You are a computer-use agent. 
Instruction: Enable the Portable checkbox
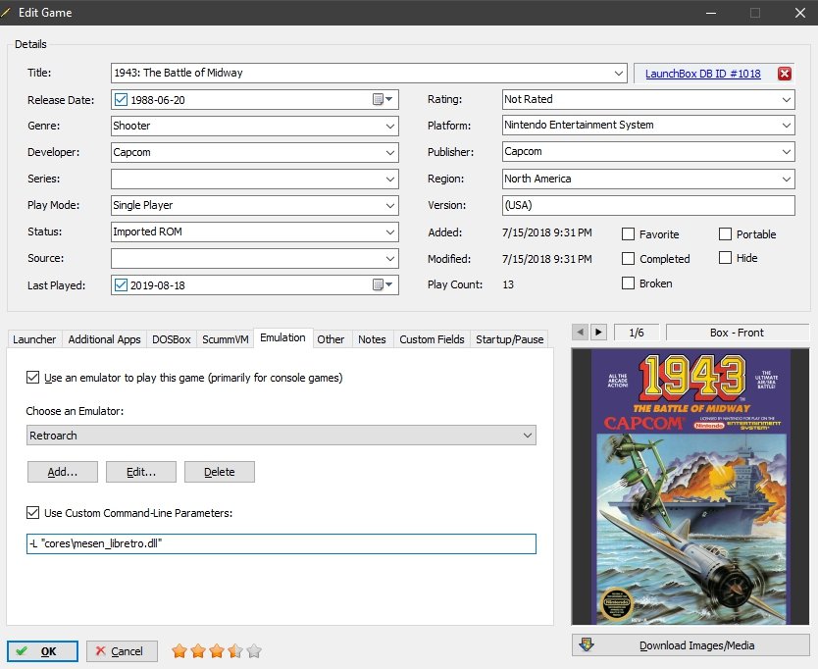pyautogui.click(x=725, y=234)
